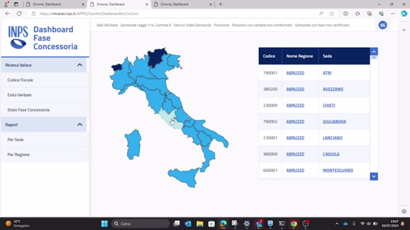Click the Sardinia region on the map
Image resolution: width=410 pixels, height=230 pixels.
[133, 144]
